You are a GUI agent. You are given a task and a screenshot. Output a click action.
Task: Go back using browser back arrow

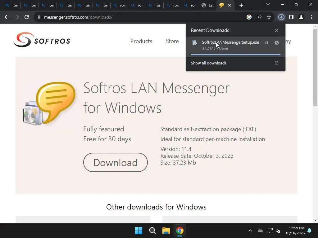pyautogui.click(x=7, y=17)
